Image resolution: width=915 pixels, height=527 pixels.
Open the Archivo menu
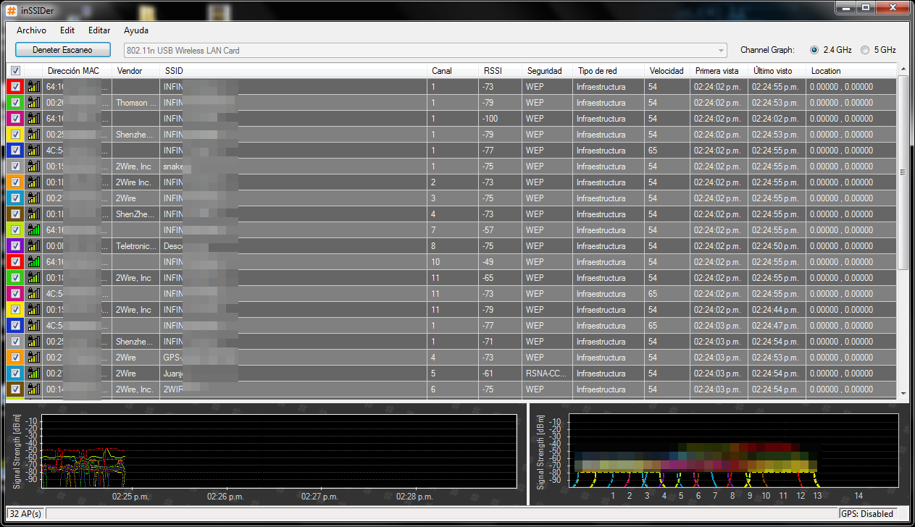point(31,30)
